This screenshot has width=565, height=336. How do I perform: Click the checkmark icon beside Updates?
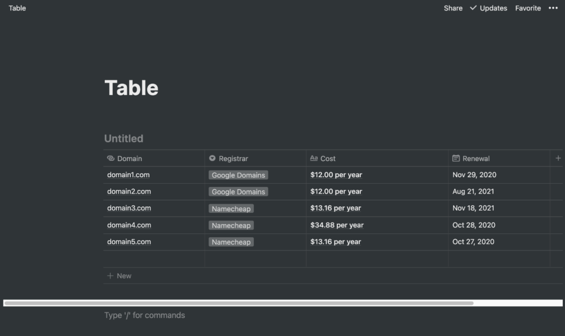point(473,8)
